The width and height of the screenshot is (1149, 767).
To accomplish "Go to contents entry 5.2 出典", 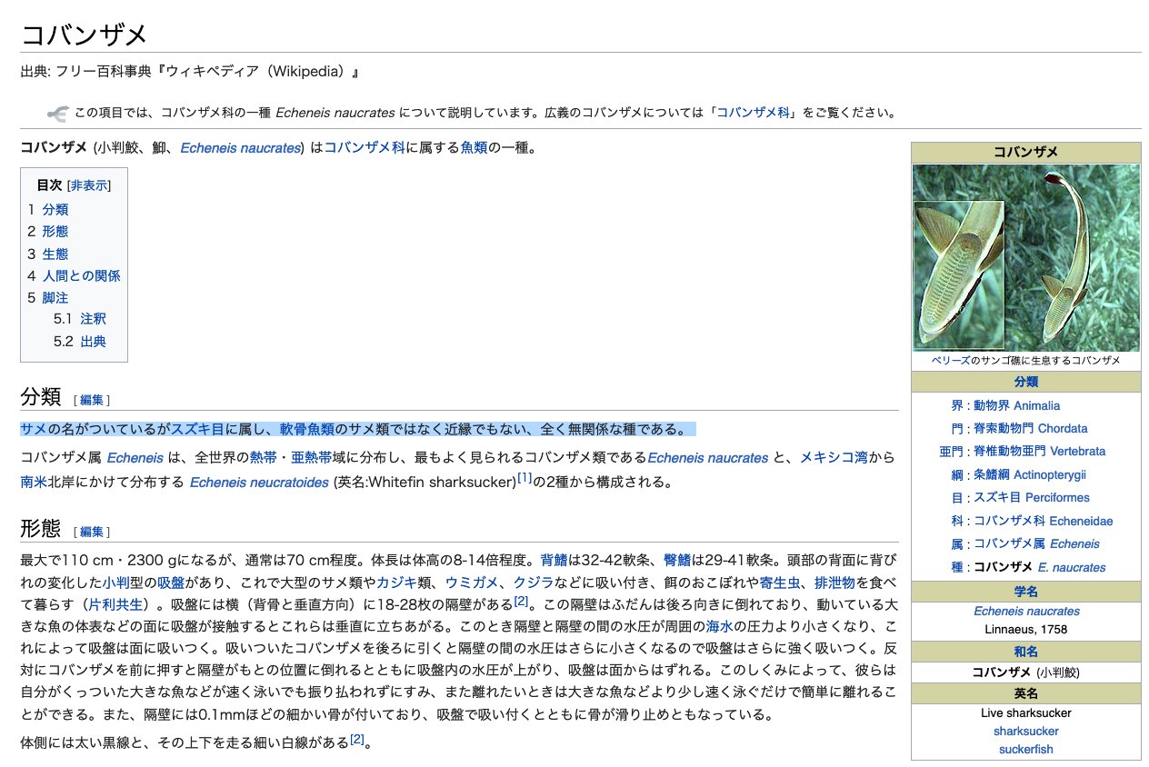I will pyautogui.click(x=93, y=342).
